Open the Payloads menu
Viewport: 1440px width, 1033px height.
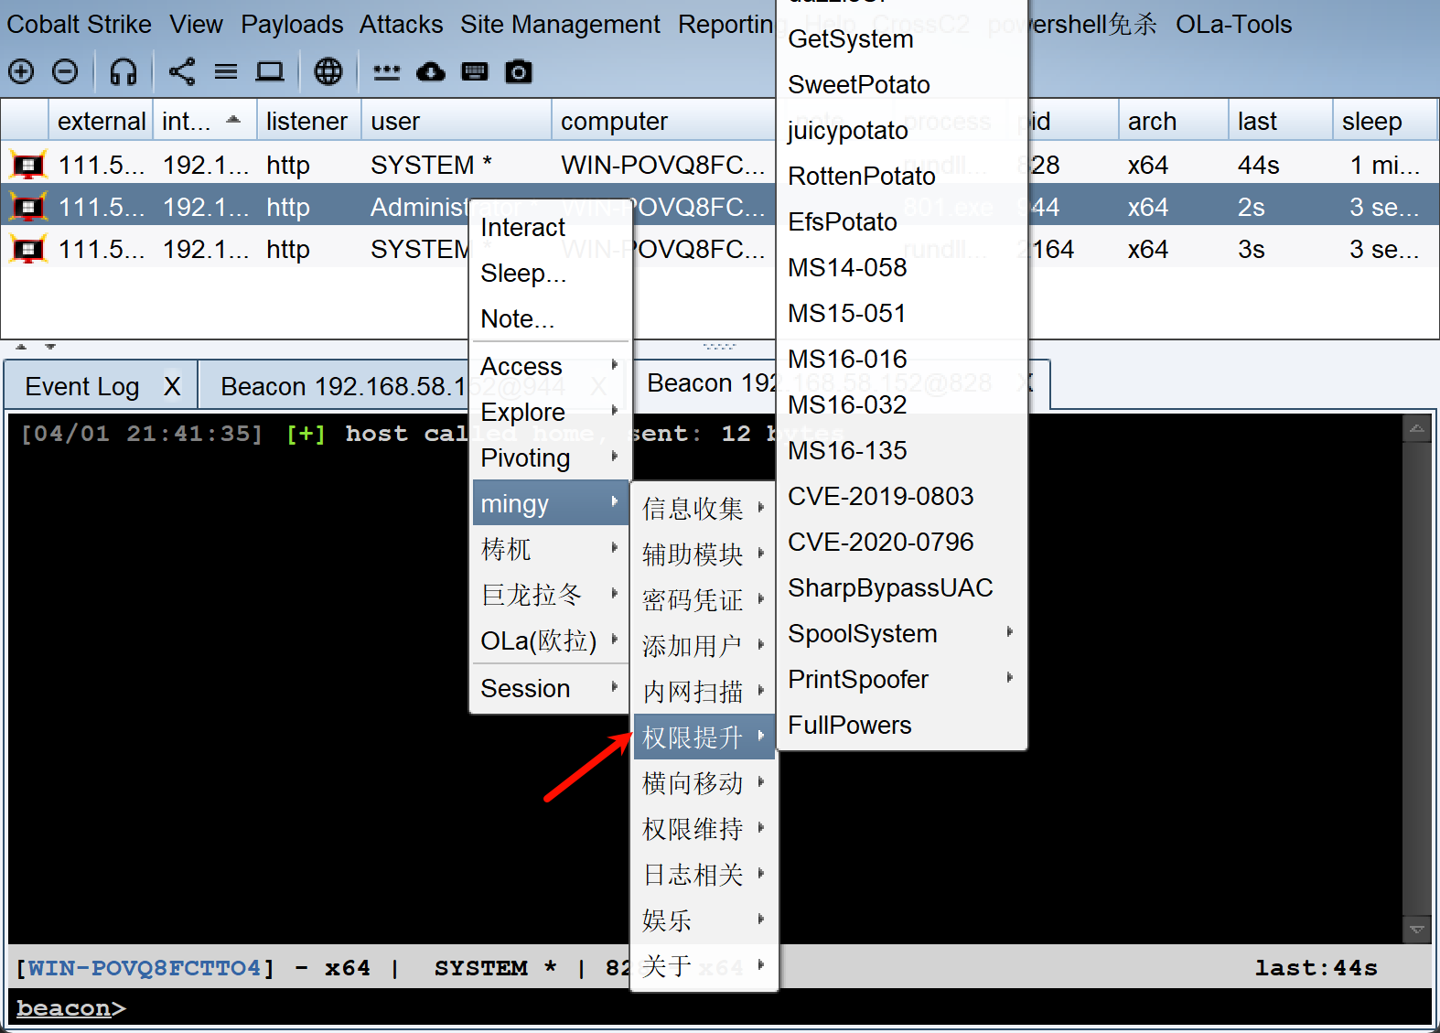[292, 24]
